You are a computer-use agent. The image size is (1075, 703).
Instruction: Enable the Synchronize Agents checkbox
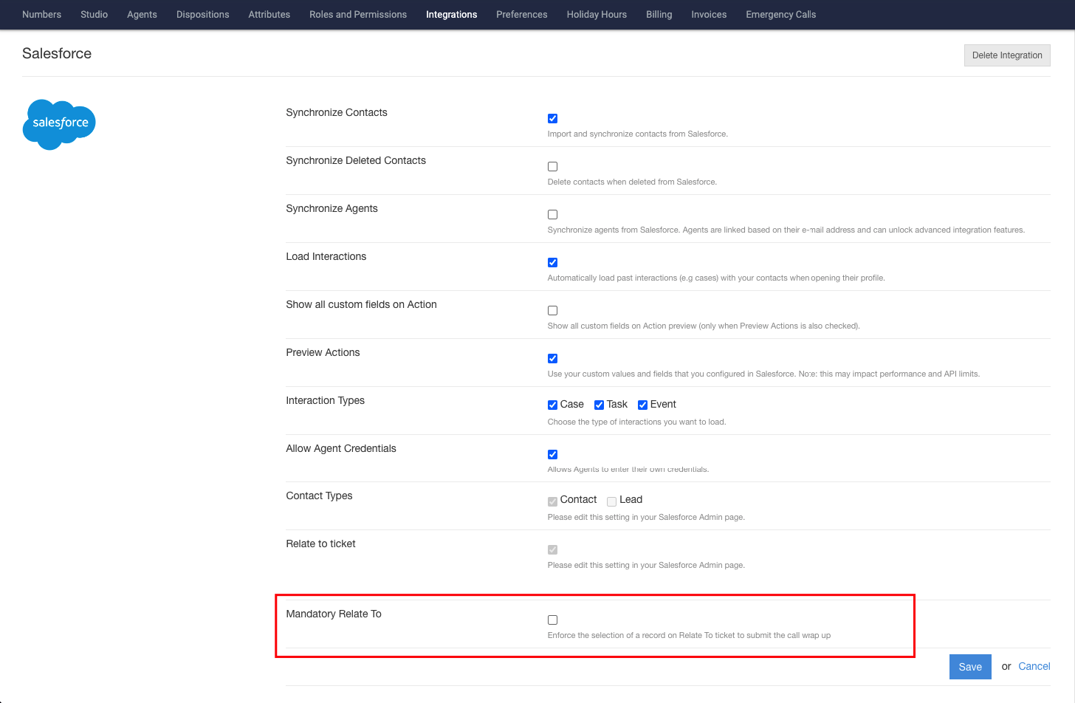pos(552,214)
